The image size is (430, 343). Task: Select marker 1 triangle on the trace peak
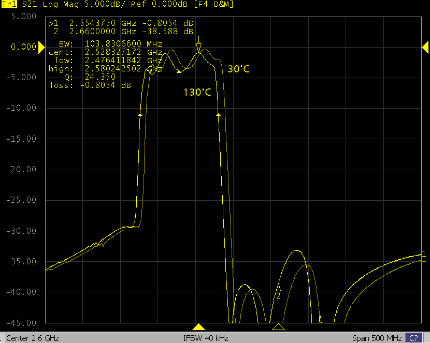pos(198,47)
